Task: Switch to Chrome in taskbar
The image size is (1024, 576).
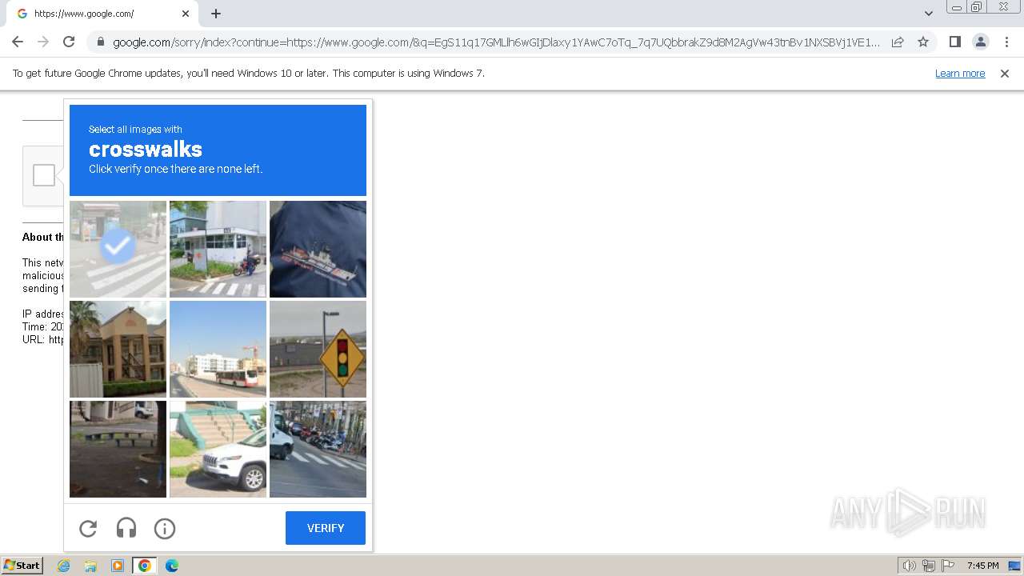Action: pos(144,566)
